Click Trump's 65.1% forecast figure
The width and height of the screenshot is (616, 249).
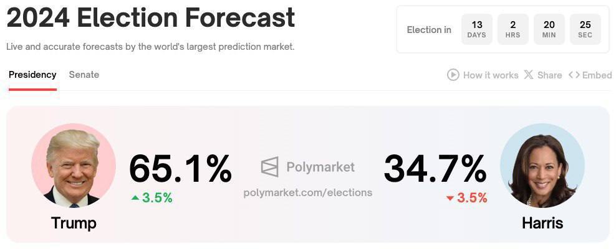pos(180,168)
